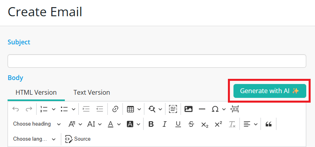Viewport: 315px width, 147px height.
Task: Toggle strikethrough formatting
Action: [191, 124]
